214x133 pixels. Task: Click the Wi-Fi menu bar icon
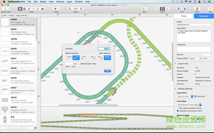186,2
